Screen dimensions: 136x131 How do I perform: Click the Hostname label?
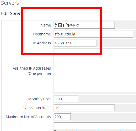click(x=42, y=34)
